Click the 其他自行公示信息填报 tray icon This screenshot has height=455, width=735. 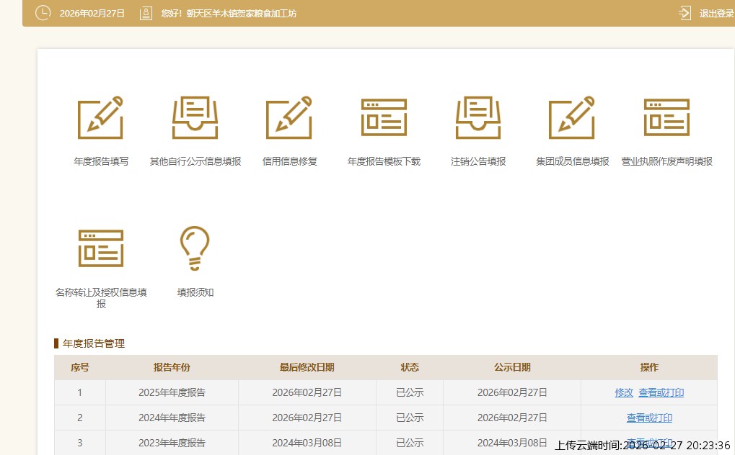click(195, 117)
